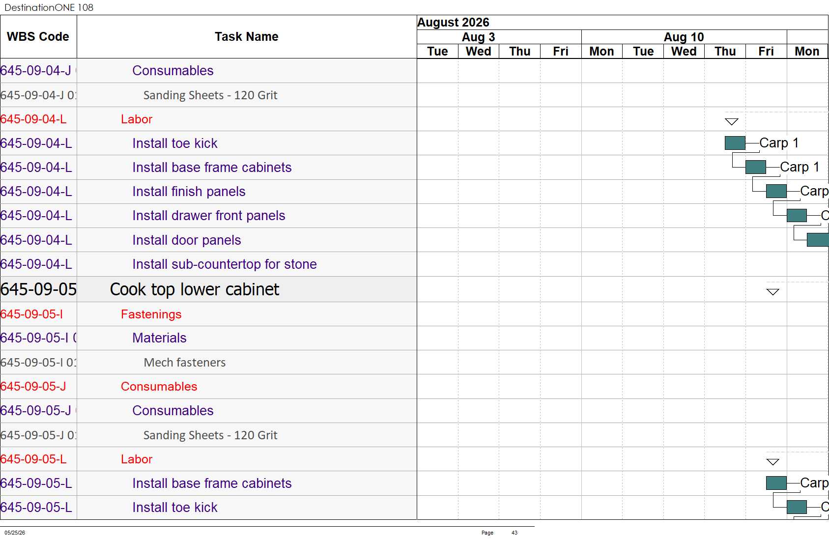829x539 pixels.
Task: Click the 05/25/26 date in the footer
Action: (15, 533)
